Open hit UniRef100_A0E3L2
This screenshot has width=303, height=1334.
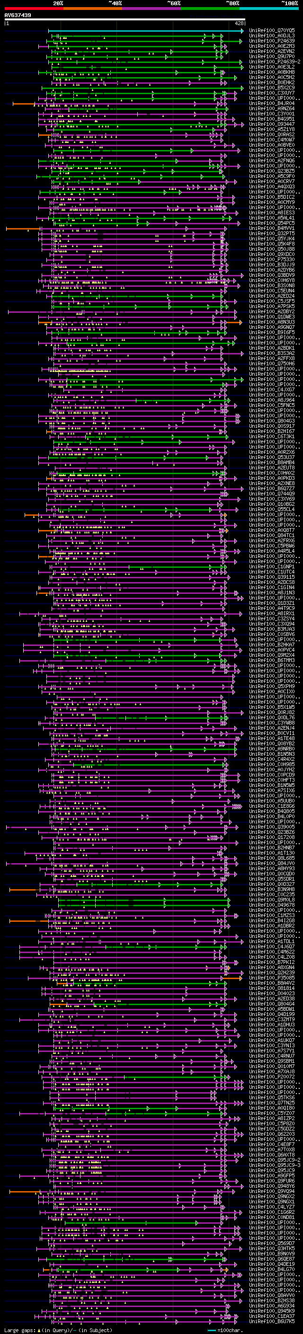coord(272,67)
